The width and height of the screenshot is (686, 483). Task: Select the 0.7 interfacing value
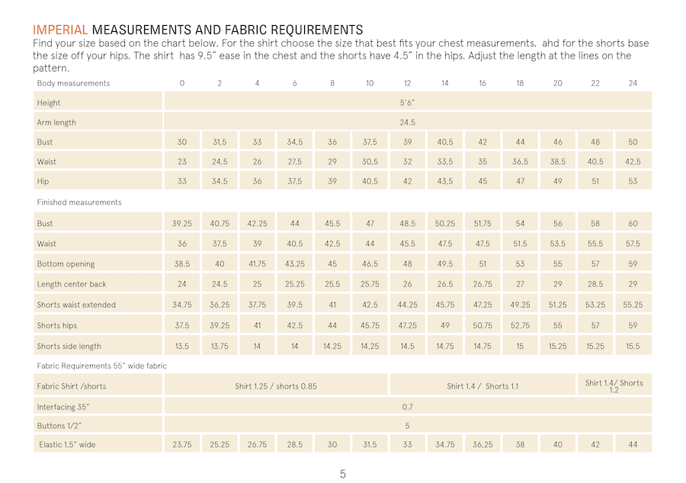coord(407,406)
